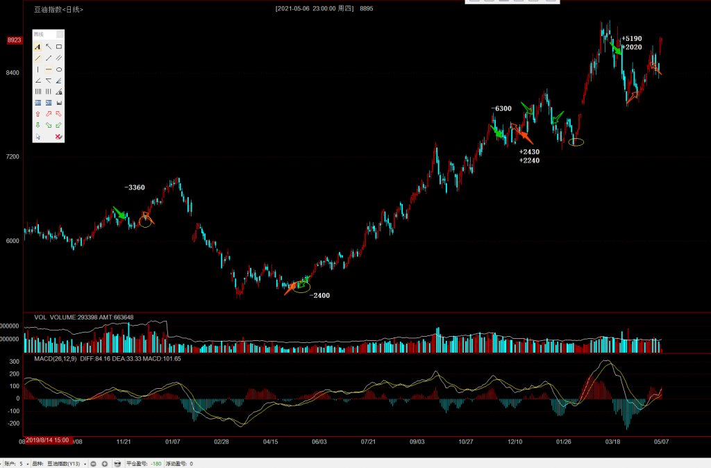Image resolution: width=711 pixels, height=468 pixels.
Task: Pick the ellipse drawing tool
Action: click(59, 69)
